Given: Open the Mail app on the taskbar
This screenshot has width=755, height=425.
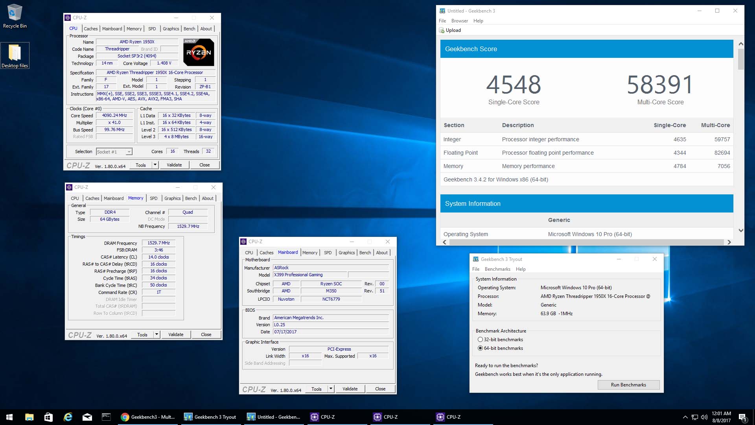Looking at the screenshot, I should (x=87, y=417).
